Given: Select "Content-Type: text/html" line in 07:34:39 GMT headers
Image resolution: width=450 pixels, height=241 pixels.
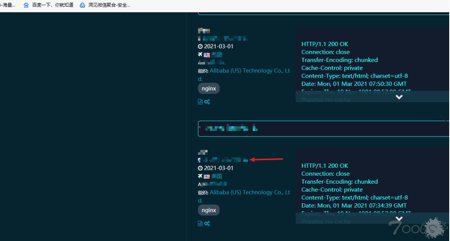Looking at the screenshot, I should 354,198.
